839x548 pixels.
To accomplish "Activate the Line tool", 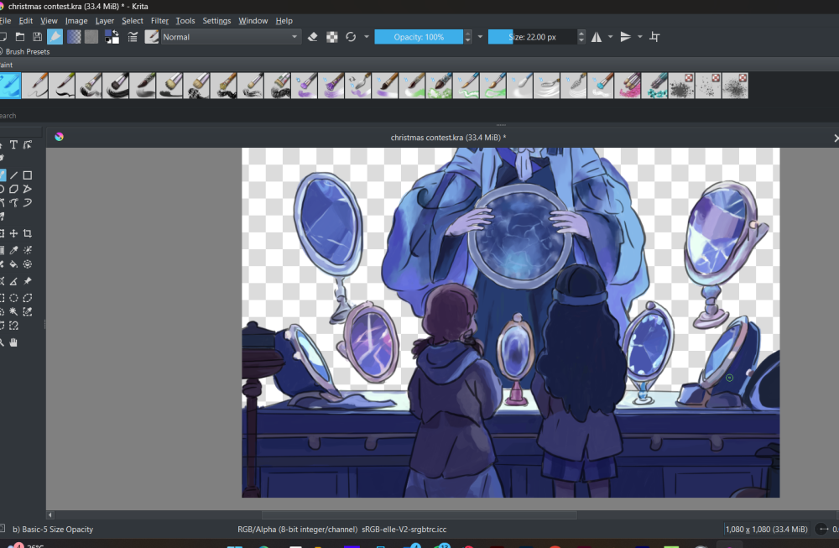I will [13, 175].
